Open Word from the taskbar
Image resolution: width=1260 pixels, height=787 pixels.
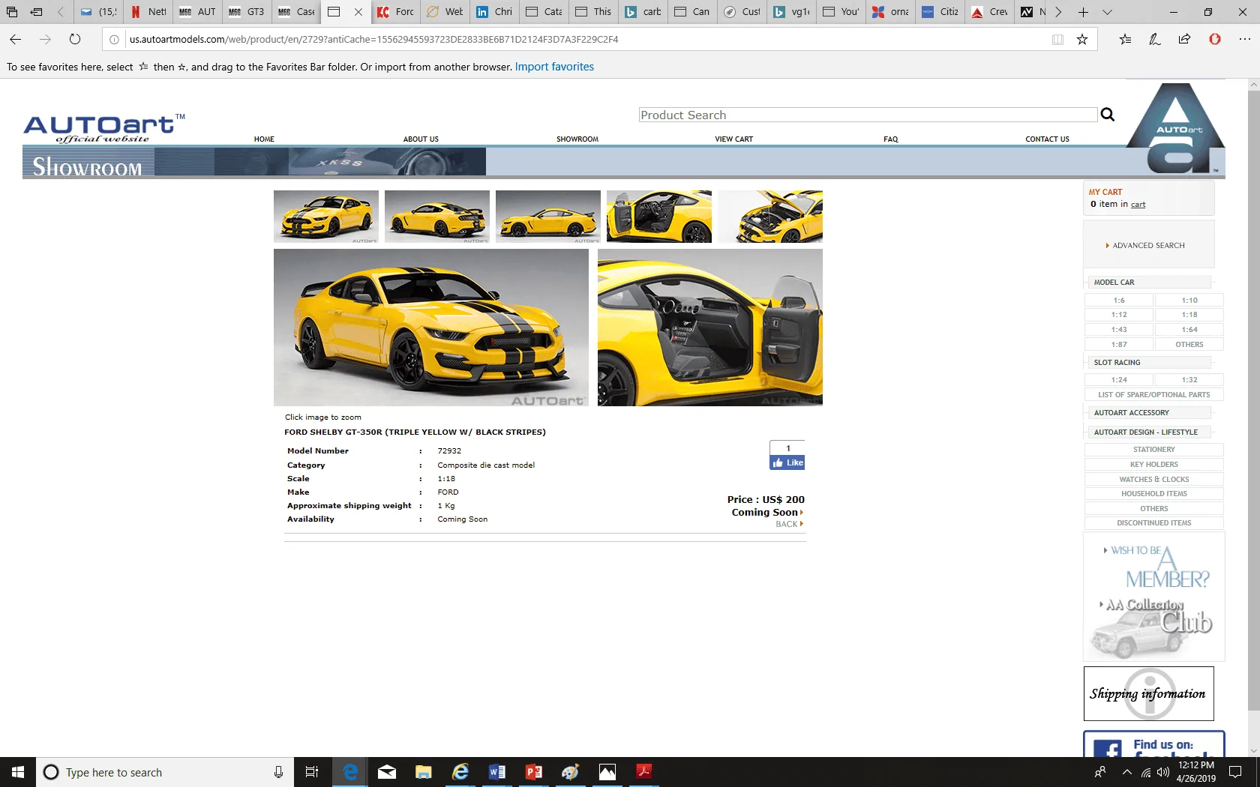[497, 772]
